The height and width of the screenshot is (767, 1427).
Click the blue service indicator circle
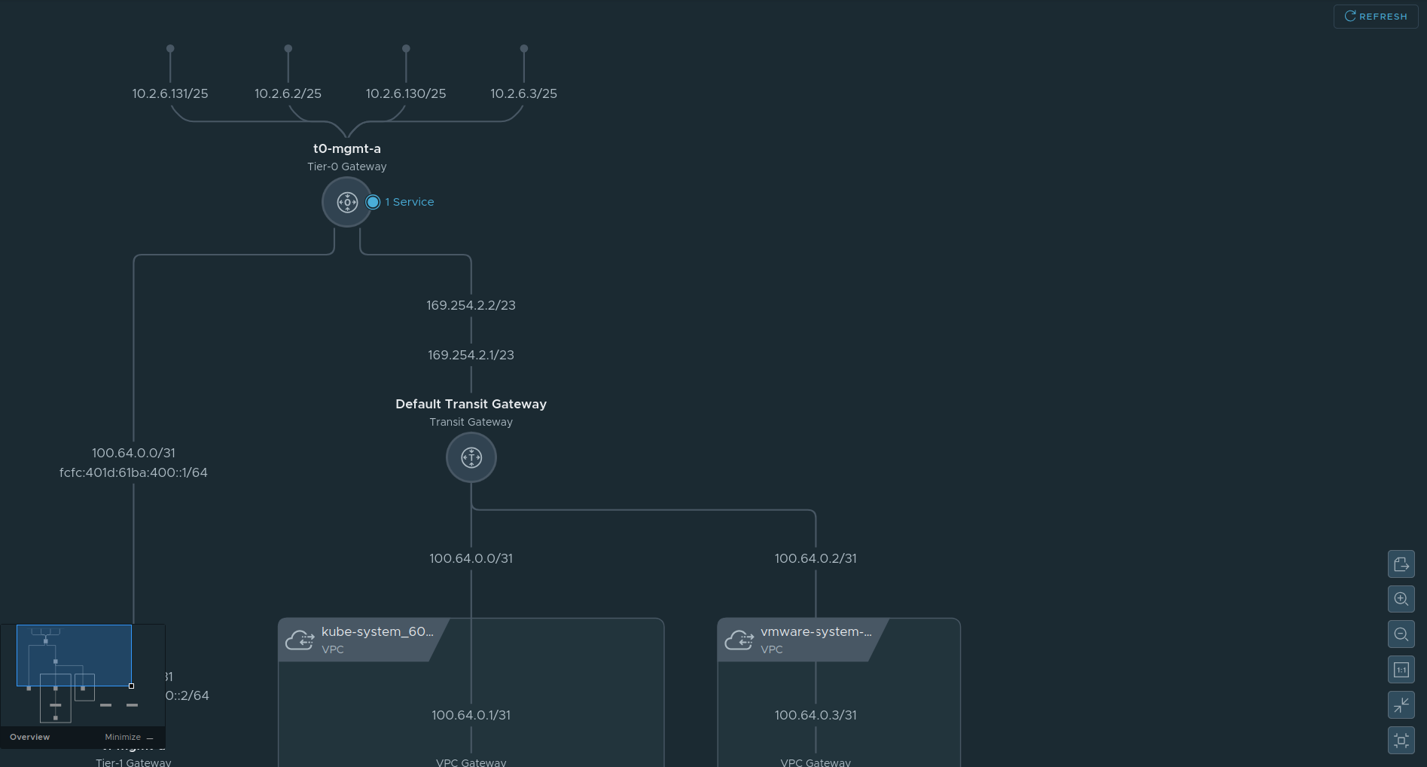click(x=373, y=202)
